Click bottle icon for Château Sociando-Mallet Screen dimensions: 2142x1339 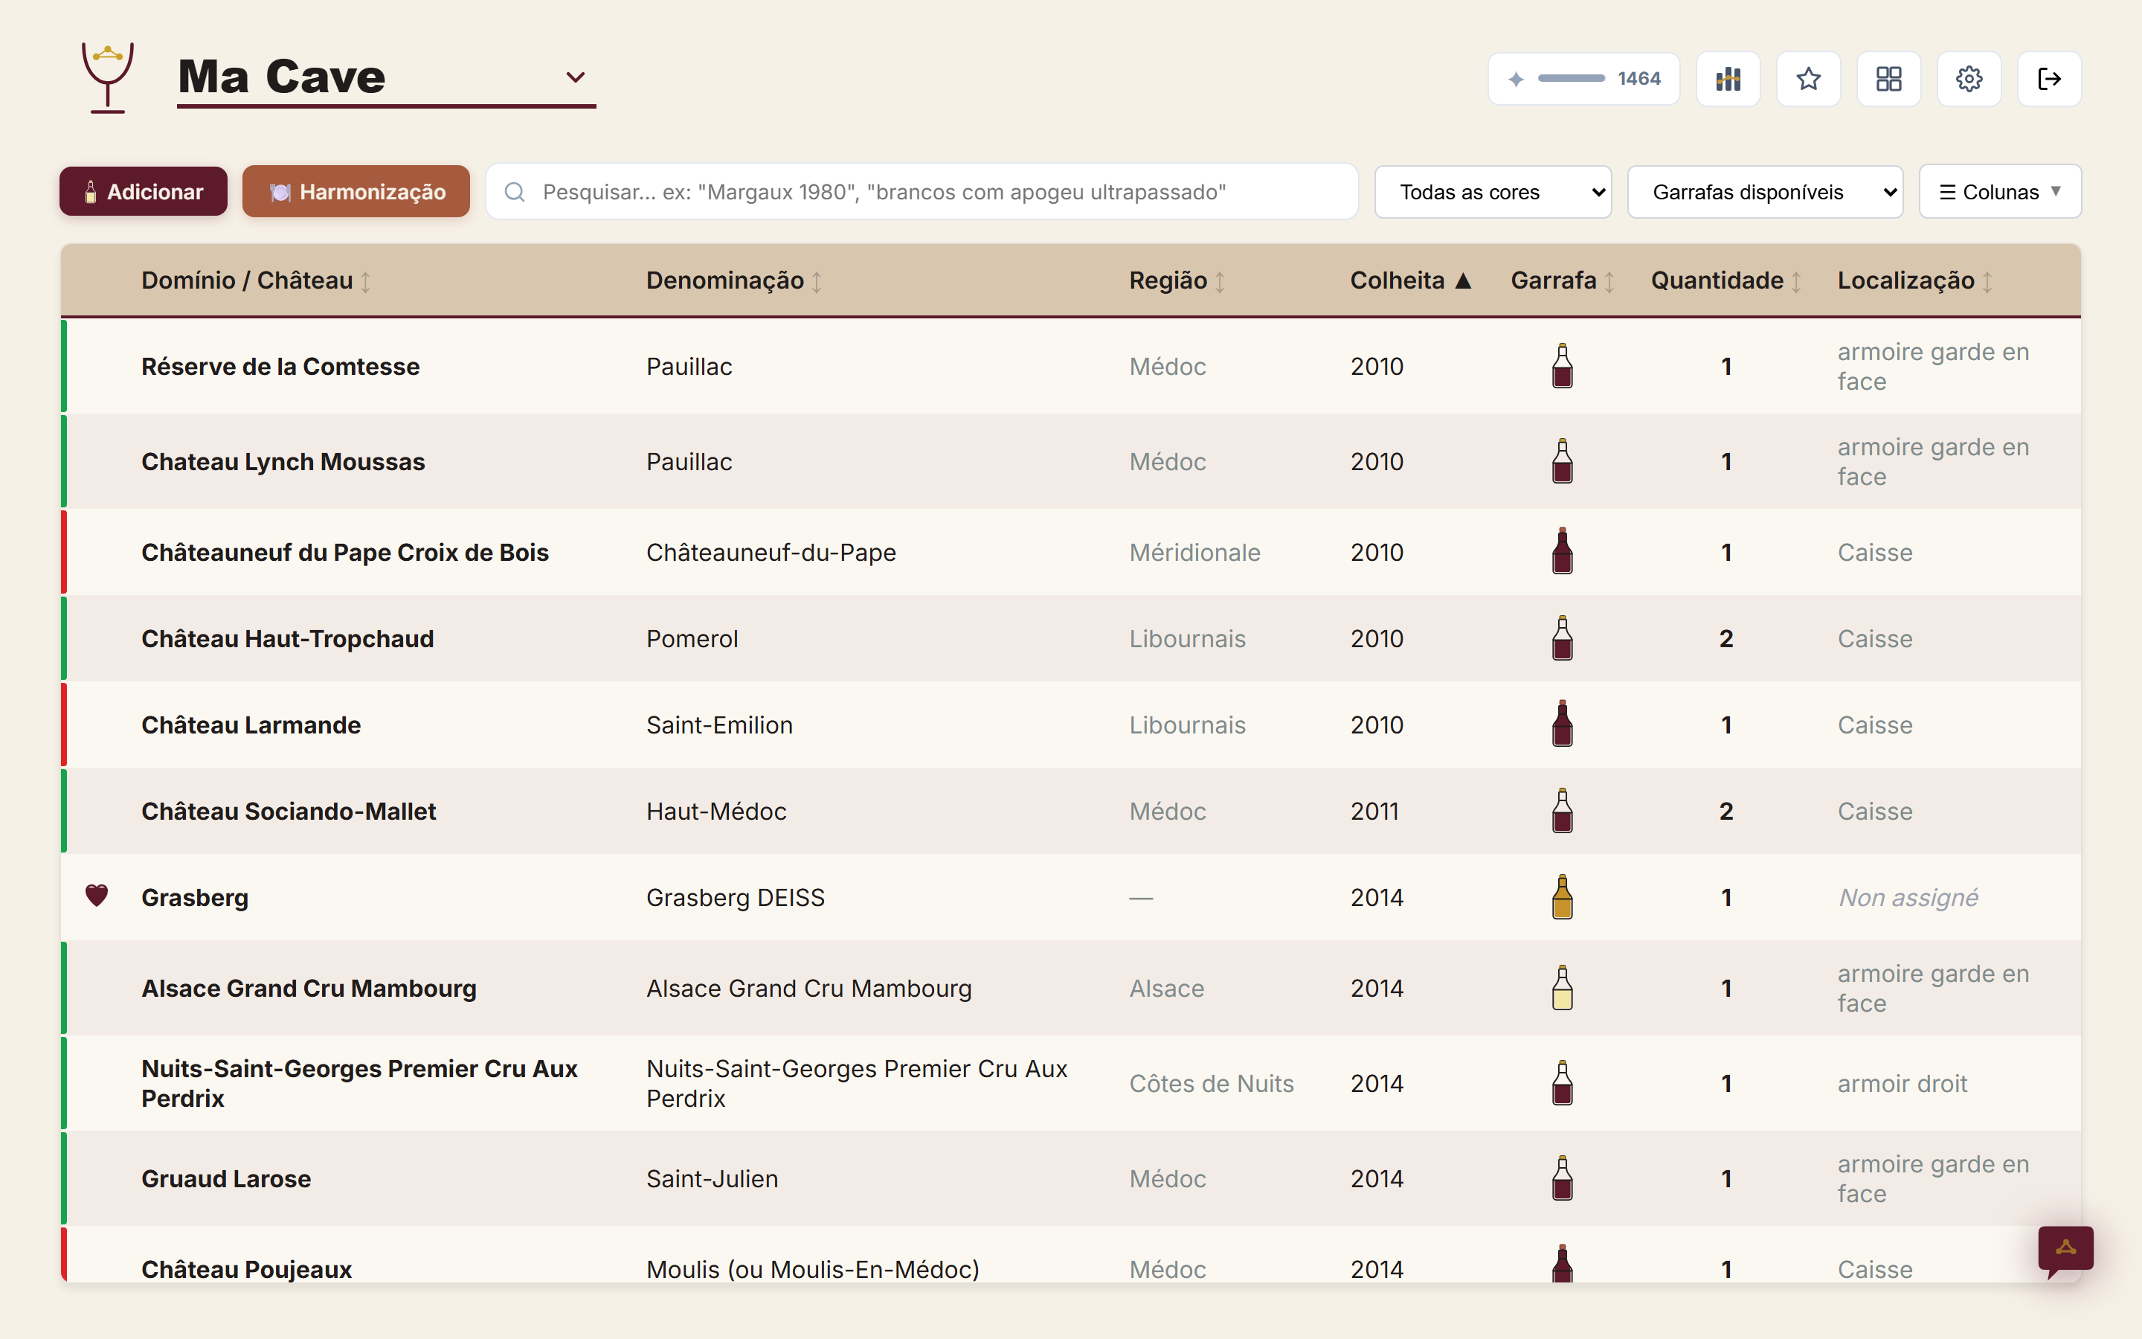[1562, 810]
